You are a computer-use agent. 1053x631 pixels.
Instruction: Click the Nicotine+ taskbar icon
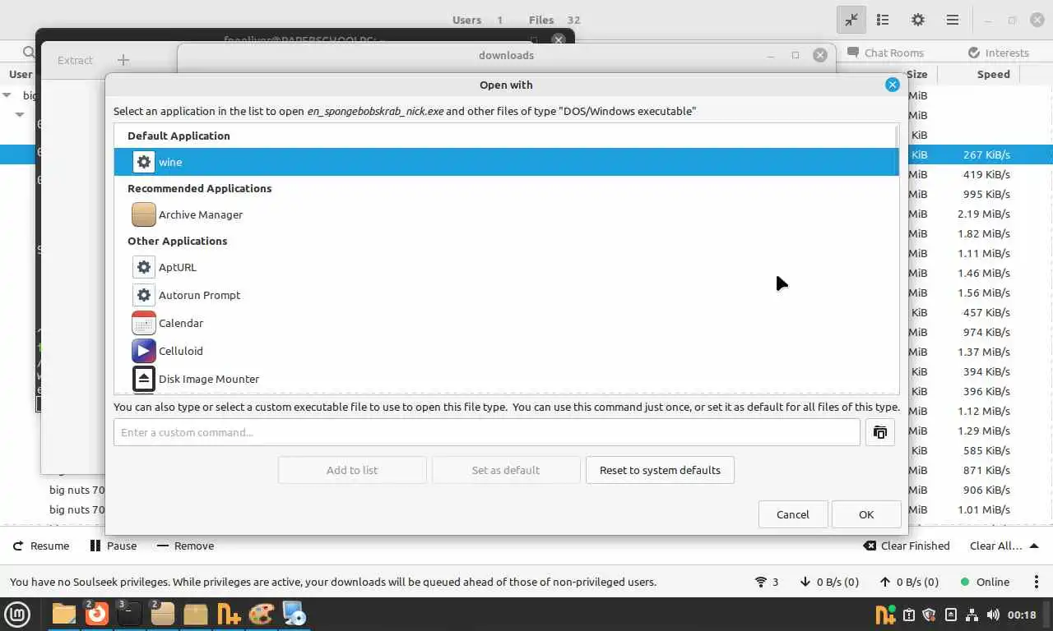click(x=229, y=614)
